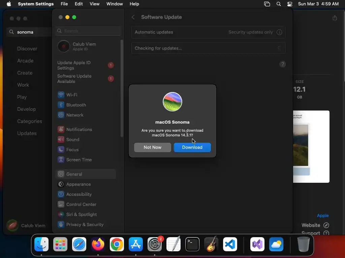
Task: Open Updates in App Store sidebar
Action: click(27, 133)
